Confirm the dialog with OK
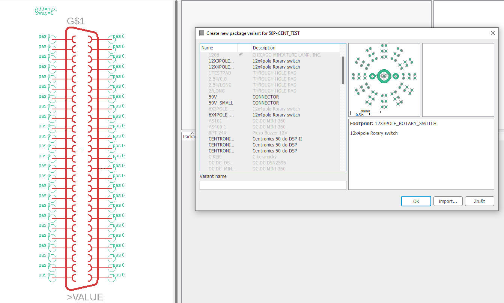Viewport: 504px width, 303px height. 416,201
